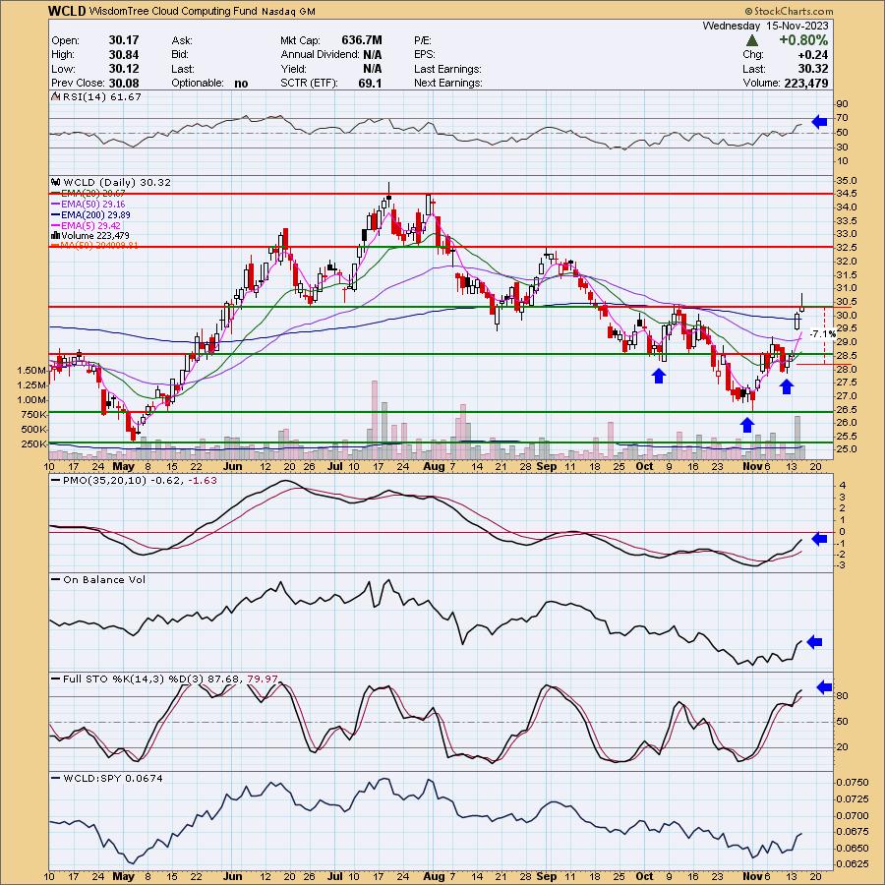Select the Open value 30.17
This screenshot has width=885, height=885.
[124, 40]
